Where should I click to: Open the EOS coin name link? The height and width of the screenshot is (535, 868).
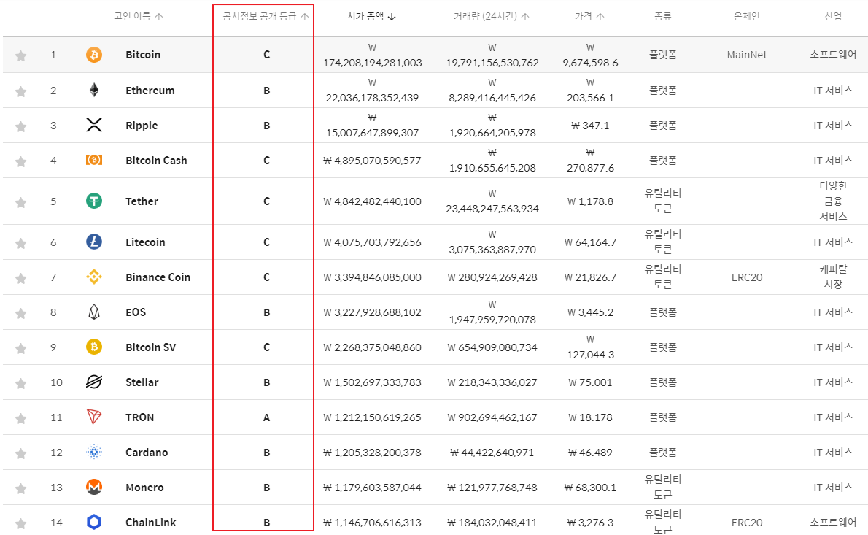pos(136,312)
